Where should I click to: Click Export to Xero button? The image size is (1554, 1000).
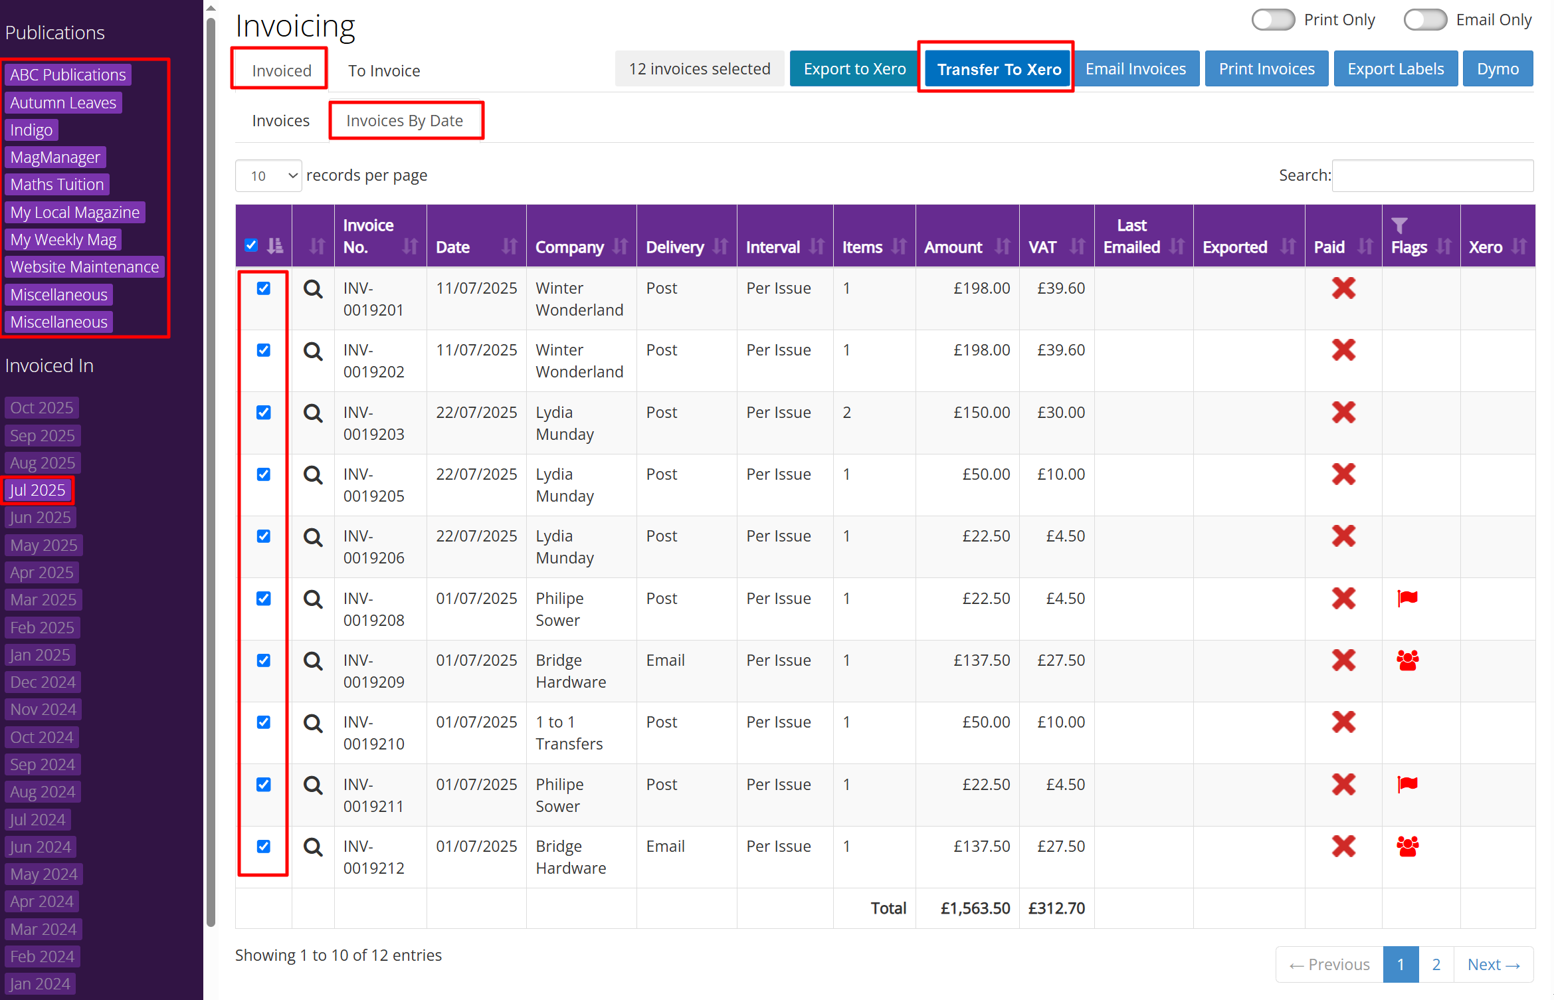point(854,69)
